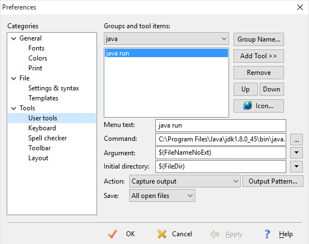
Task: Close the Preferences window
Action: (300, 7)
